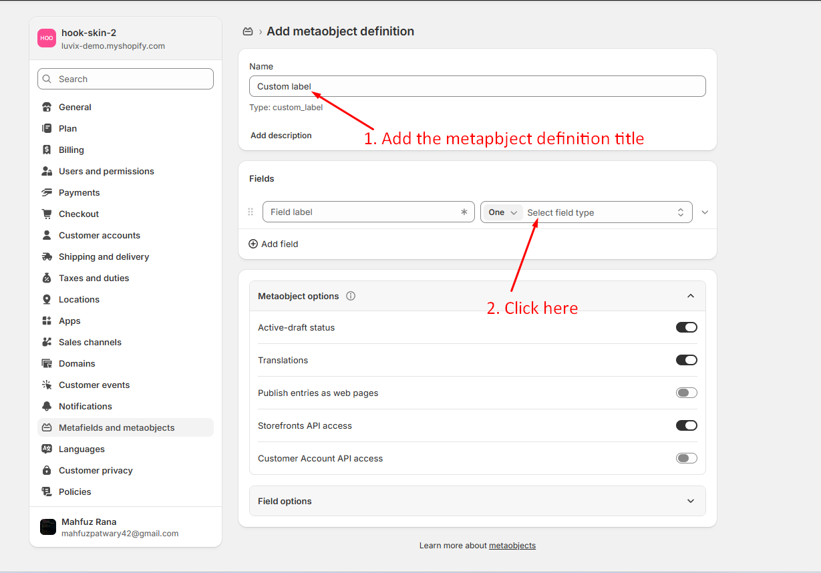Turn off the Translations toggle
The height and width of the screenshot is (573, 821).
686,360
